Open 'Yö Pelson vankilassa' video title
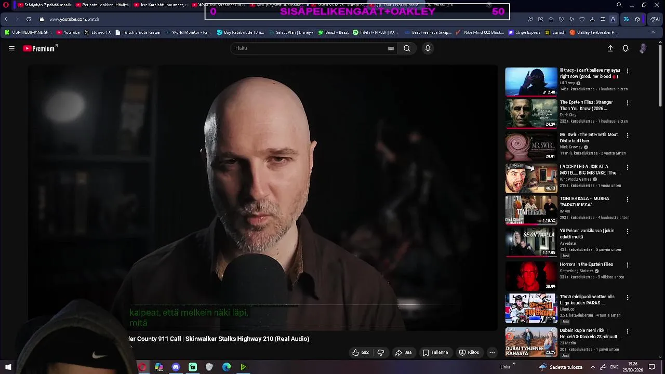The height and width of the screenshot is (374, 665). [587, 234]
